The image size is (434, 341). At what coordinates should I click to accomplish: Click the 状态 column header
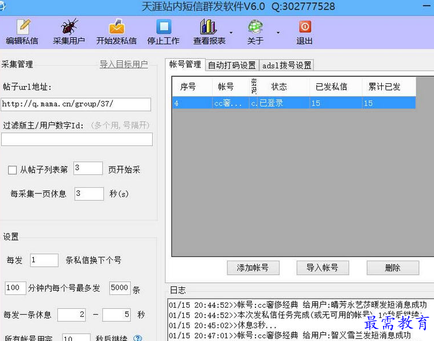click(284, 87)
